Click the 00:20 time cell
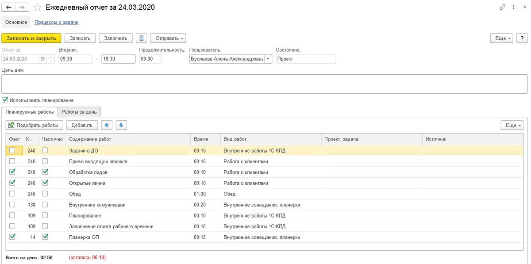Image resolution: width=531 pixels, height=264 pixels. pos(205,205)
